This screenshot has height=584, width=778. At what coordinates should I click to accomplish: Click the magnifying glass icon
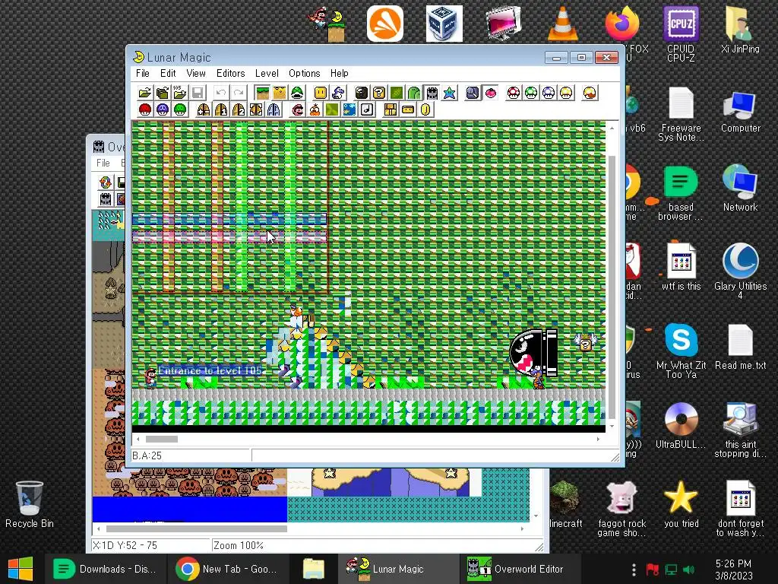coord(473,93)
